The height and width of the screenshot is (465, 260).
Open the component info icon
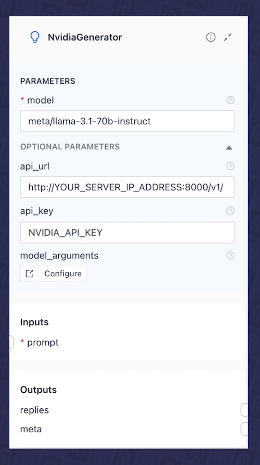[211, 37]
